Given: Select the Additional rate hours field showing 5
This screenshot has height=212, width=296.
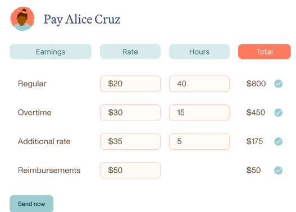Looking at the screenshot, I should tap(199, 141).
